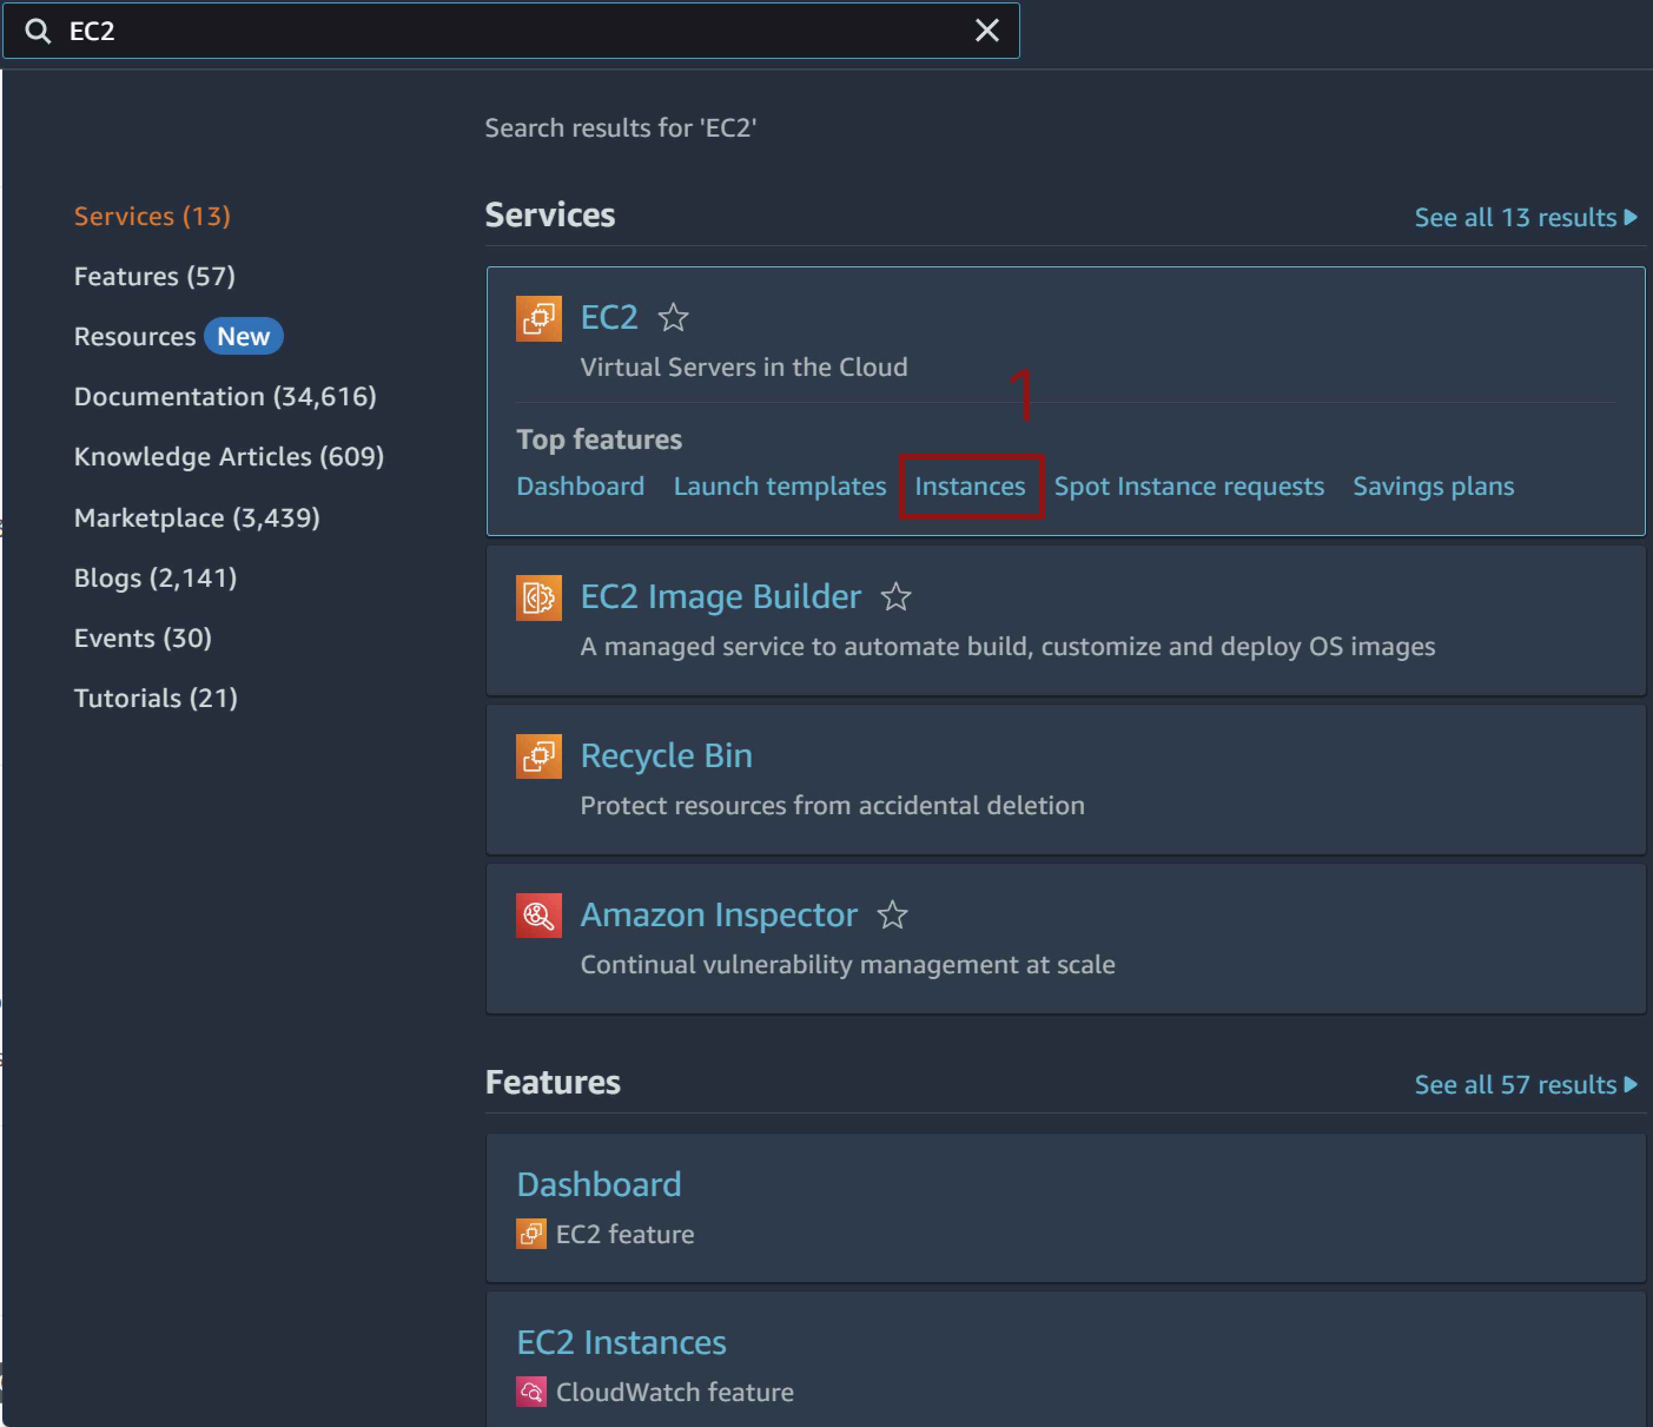This screenshot has width=1653, height=1427.
Task: Click 'Continual vulnerability management at scale' text
Action: [x=847, y=964]
